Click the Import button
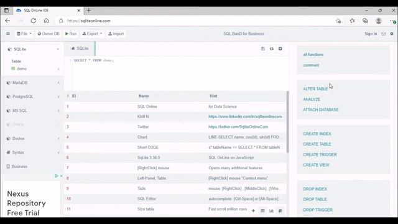 [x=116, y=34]
